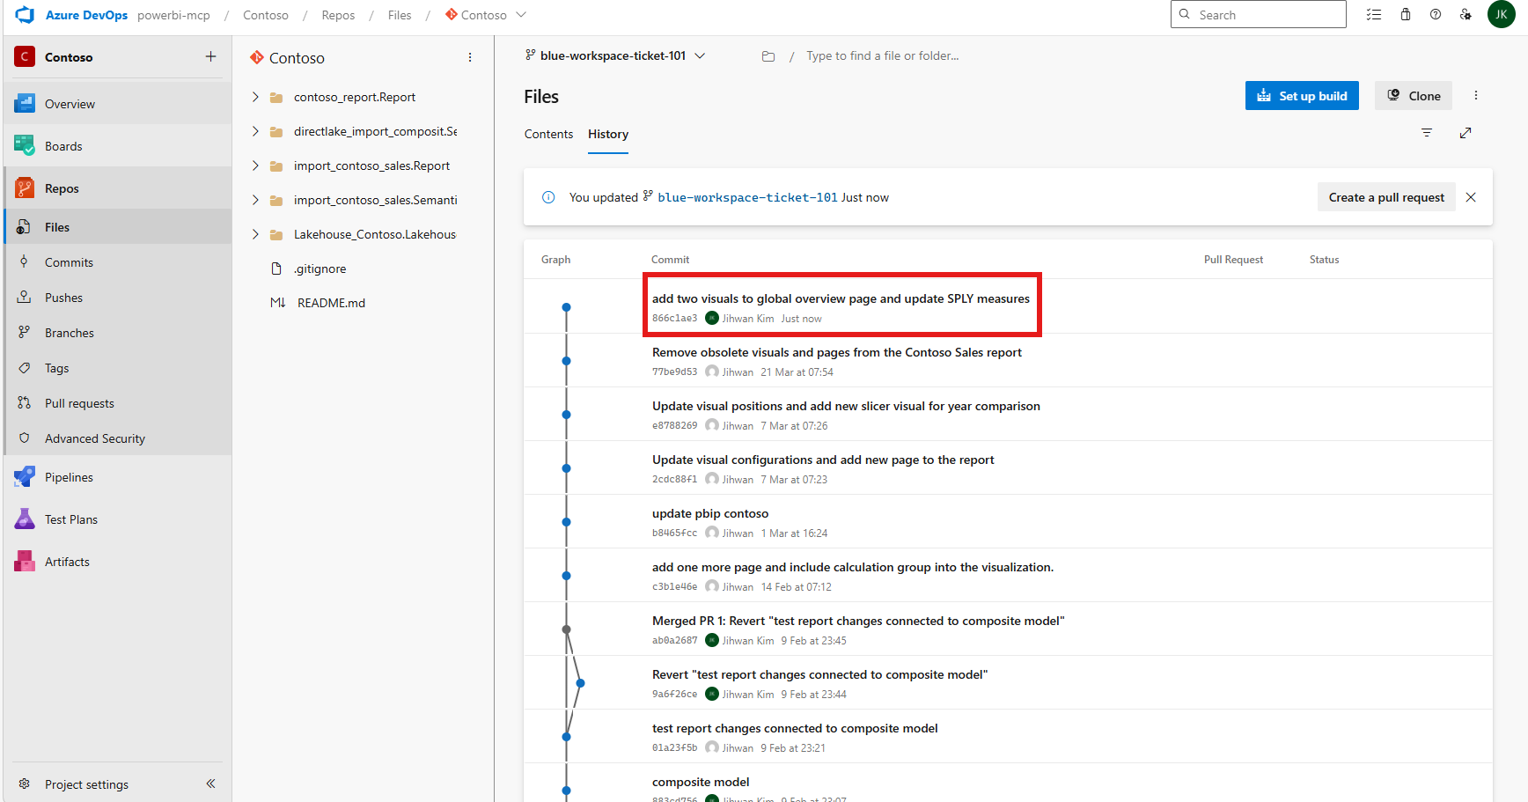Open the history filter icon
Viewport: 1528px width, 802px height.
point(1427,133)
